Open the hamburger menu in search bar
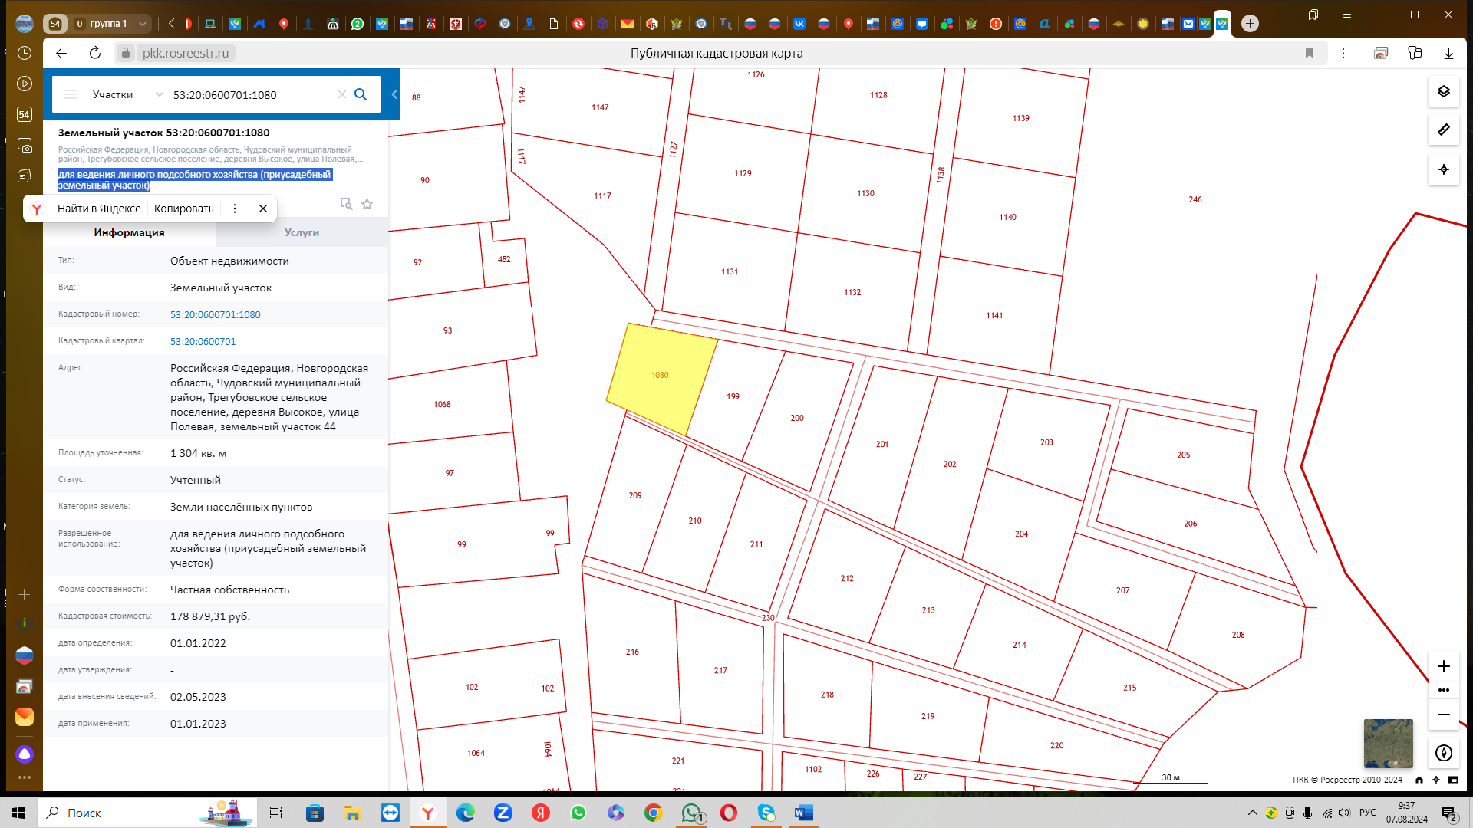This screenshot has height=828, width=1473. coord(71,94)
